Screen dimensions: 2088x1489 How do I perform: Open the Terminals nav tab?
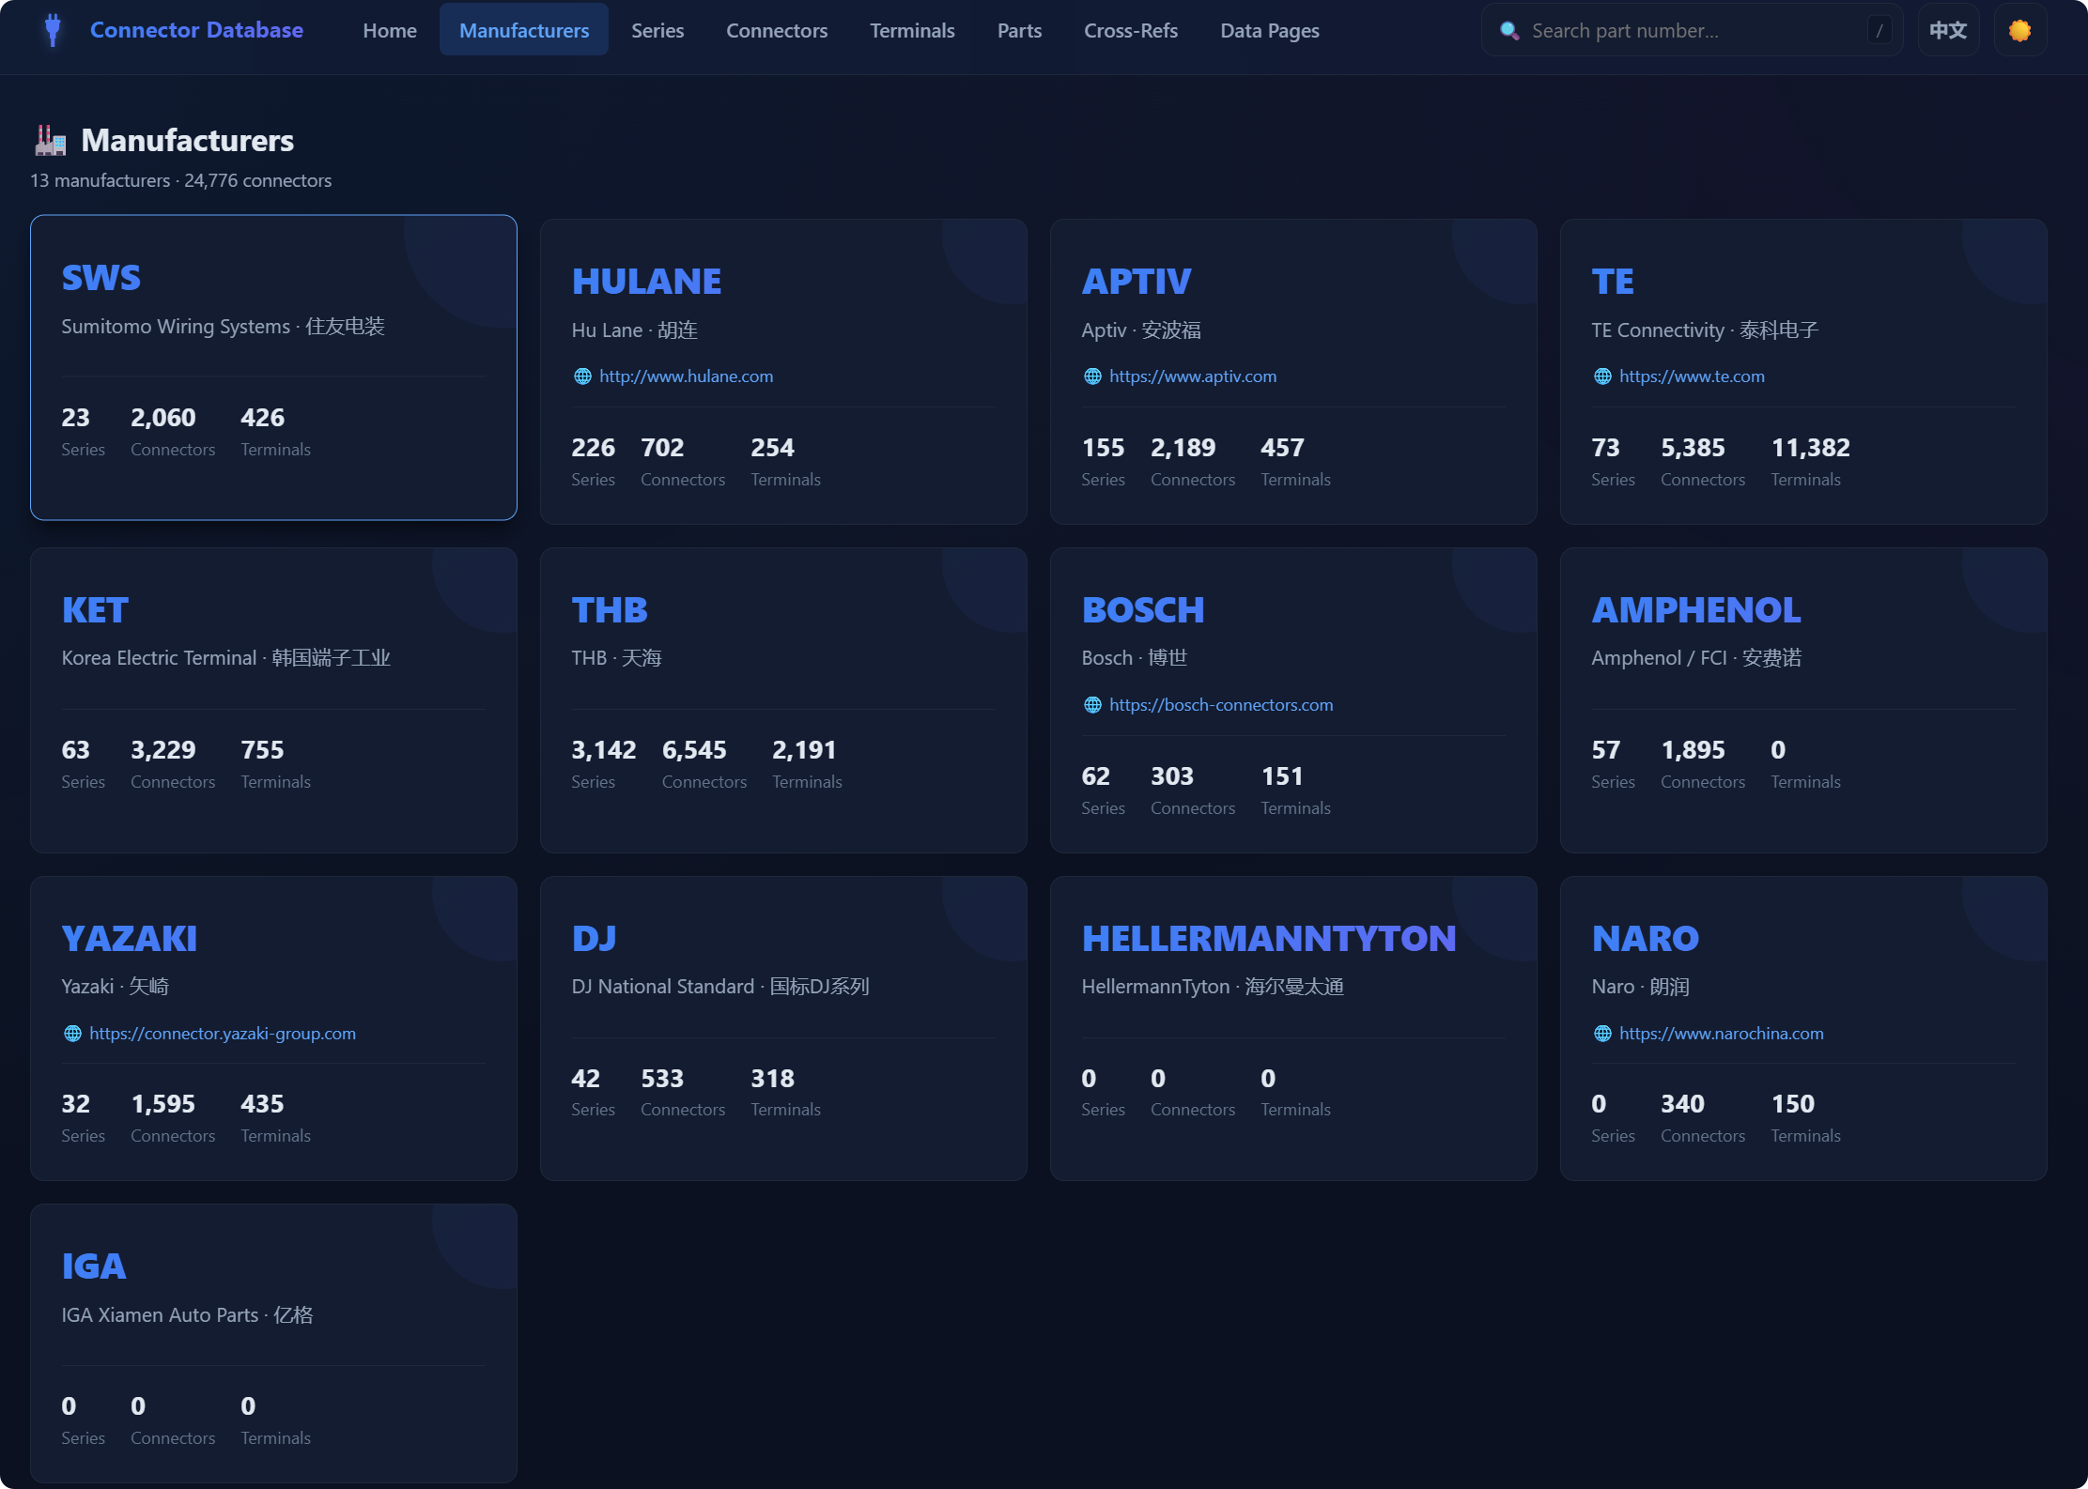click(912, 30)
